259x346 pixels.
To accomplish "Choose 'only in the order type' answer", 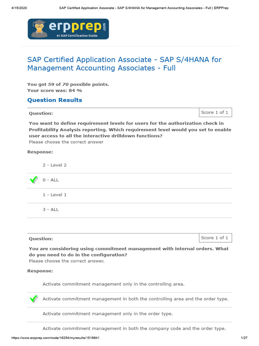I will [108, 314].
